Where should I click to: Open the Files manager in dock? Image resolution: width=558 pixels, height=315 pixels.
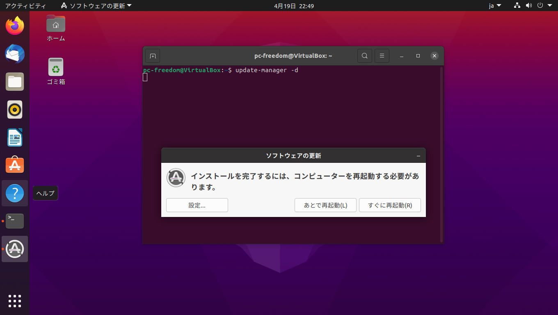point(15,82)
